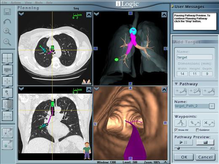
Task: Click the patient figure icon in coronal view
Action: [87, 151]
